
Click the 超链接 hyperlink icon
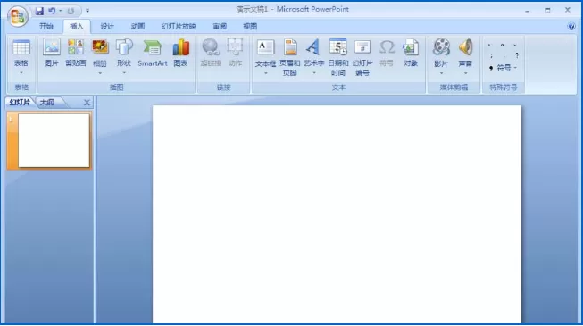211,47
